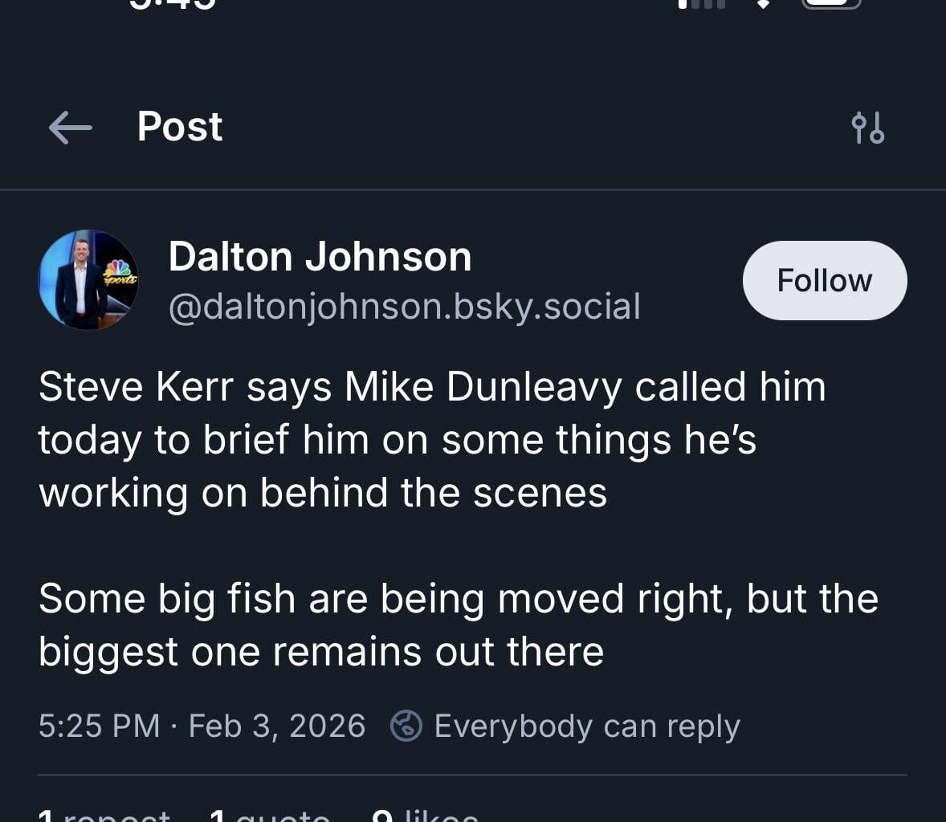The image size is (946, 822).
Task: Open the profile via the name Dalton Johnson
Action: click(x=320, y=256)
